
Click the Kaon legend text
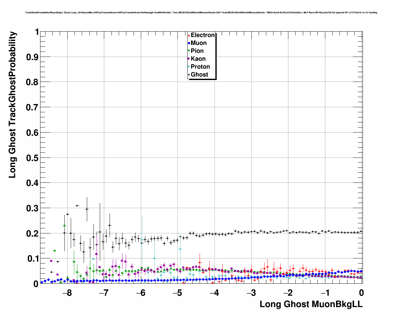[x=198, y=59]
